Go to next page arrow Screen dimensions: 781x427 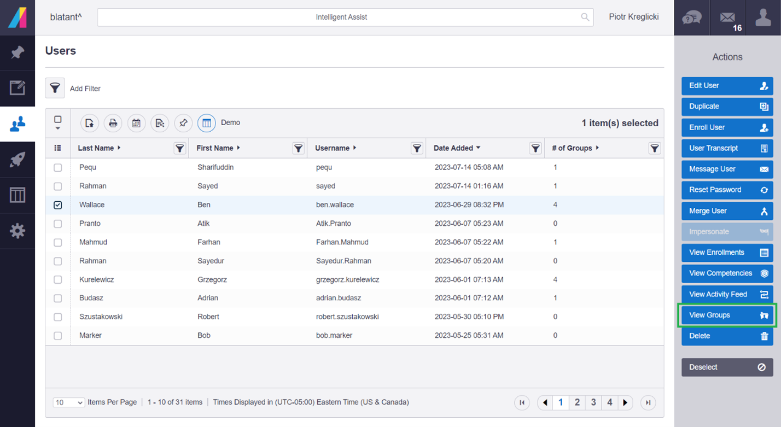(x=625, y=402)
